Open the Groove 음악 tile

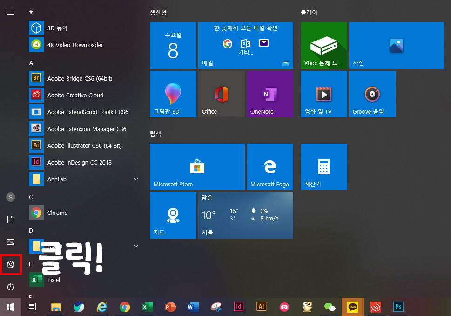372,94
